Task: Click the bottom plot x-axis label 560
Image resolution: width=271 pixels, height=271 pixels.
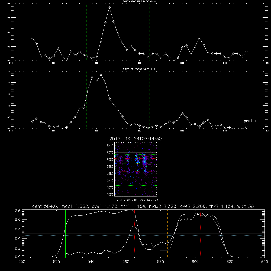Action: [x=126, y=262]
